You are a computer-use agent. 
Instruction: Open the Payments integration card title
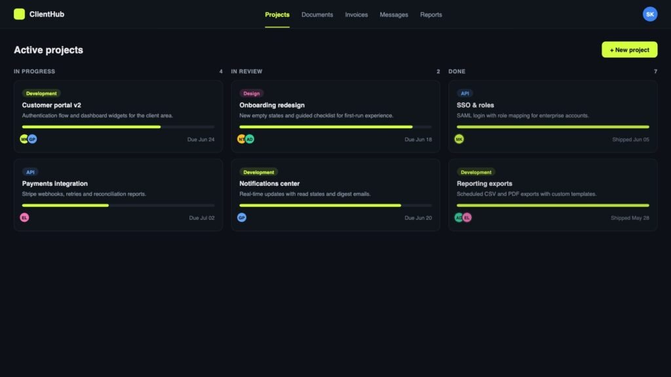pyautogui.click(x=55, y=183)
